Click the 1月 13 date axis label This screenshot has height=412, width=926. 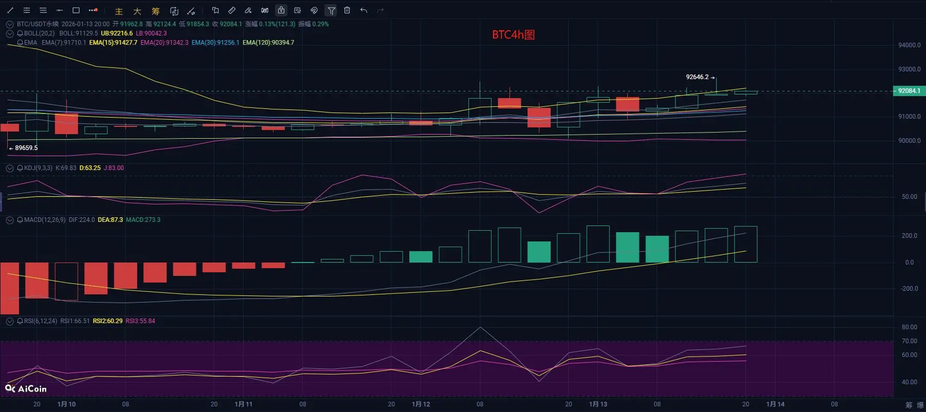598,404
